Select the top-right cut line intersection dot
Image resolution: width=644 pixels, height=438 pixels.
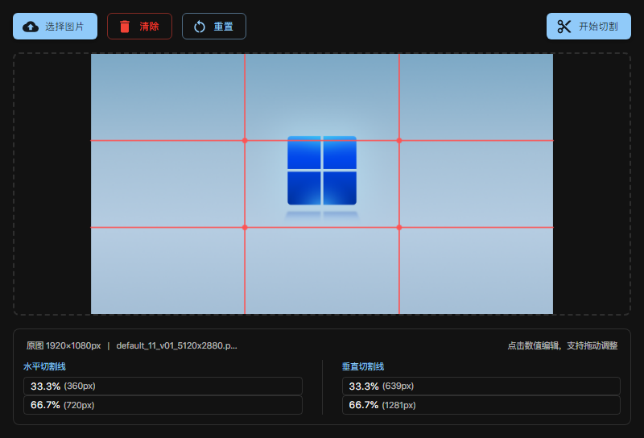(x=399, y=141)
